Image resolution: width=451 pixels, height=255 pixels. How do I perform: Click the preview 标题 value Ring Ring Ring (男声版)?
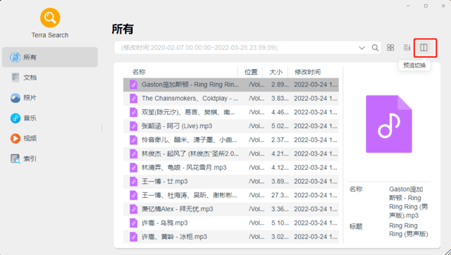point(409,230)
